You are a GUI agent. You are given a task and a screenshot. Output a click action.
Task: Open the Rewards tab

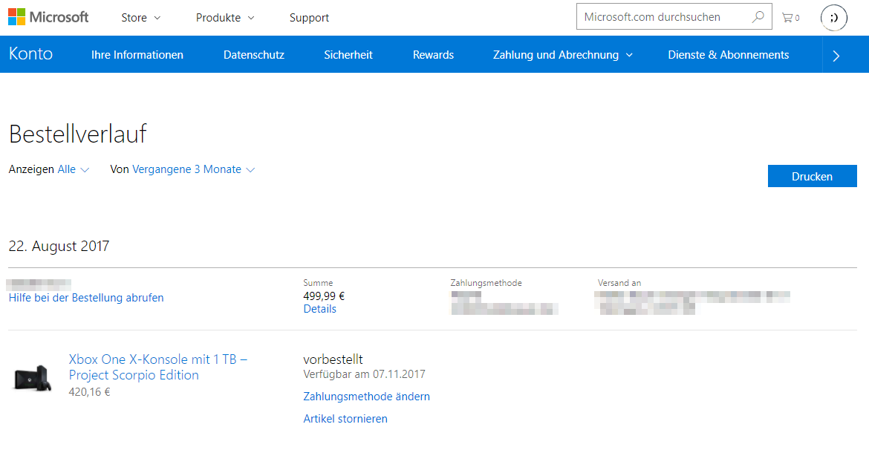click(x=433, y=55)
